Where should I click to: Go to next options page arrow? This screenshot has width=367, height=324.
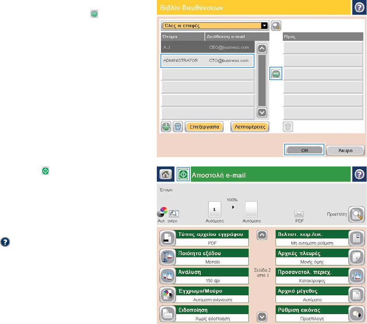point(262,317)
